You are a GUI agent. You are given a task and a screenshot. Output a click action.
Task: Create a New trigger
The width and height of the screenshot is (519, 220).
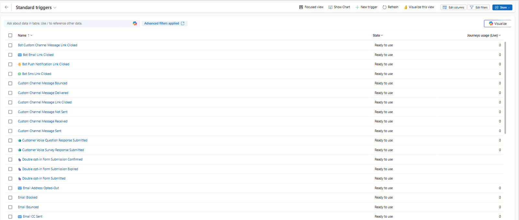click(366, 7)
